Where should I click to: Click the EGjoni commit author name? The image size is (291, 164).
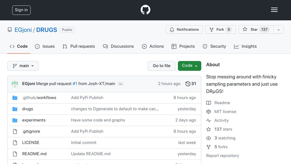point(28,84)
